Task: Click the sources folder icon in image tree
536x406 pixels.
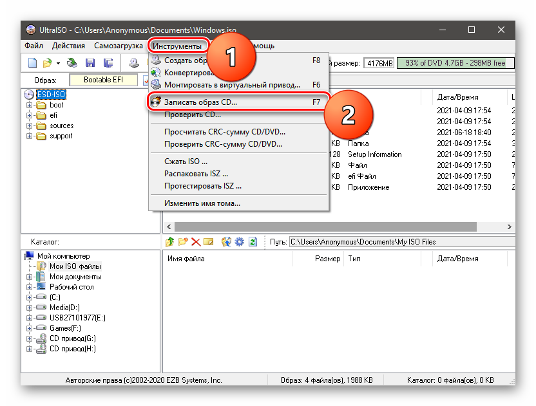Action: [41, 125]
